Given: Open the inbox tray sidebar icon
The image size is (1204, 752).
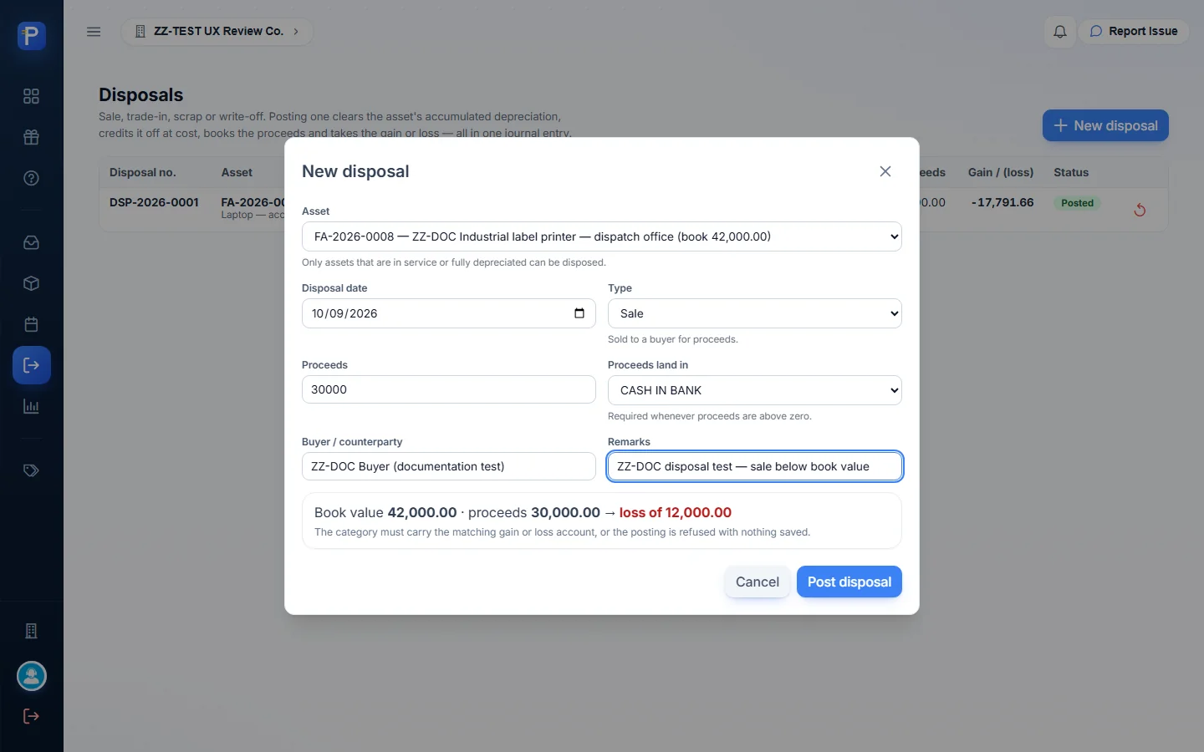Looking at the screenshot, I should (31, 242).
